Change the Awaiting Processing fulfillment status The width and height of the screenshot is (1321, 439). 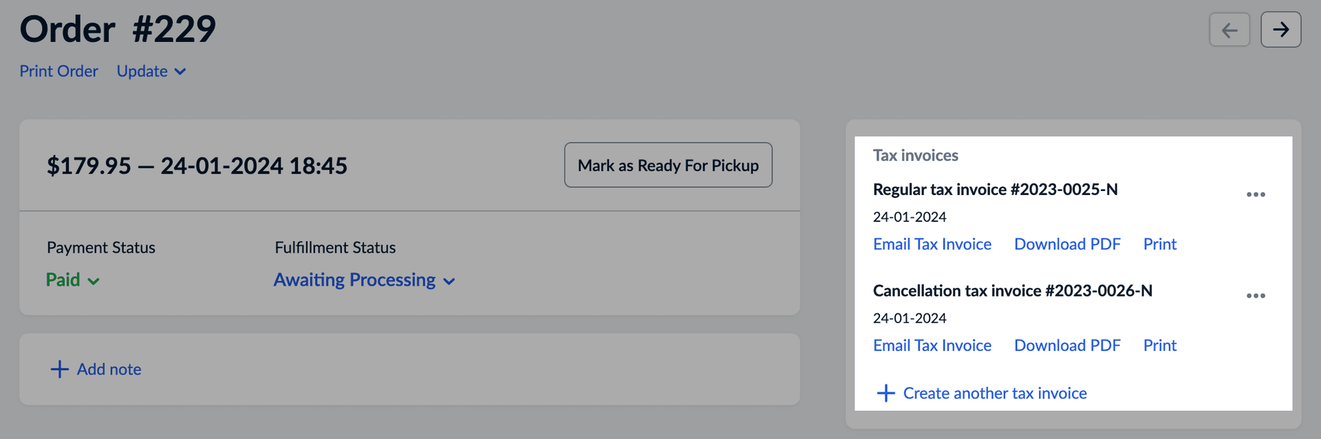[364, 280]
